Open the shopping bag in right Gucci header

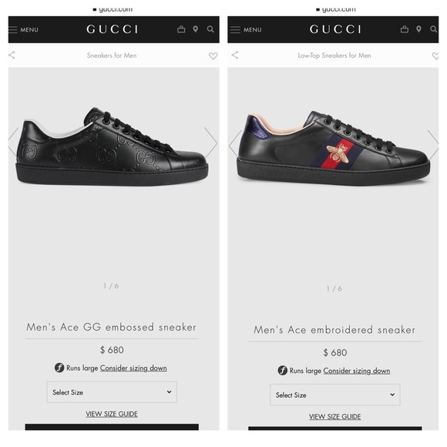[x=405, y=29]
